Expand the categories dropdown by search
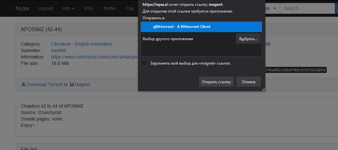 click(272, 8)
